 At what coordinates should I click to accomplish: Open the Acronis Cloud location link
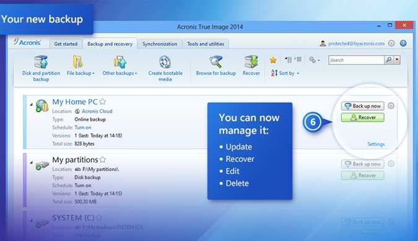coord(97,111)
